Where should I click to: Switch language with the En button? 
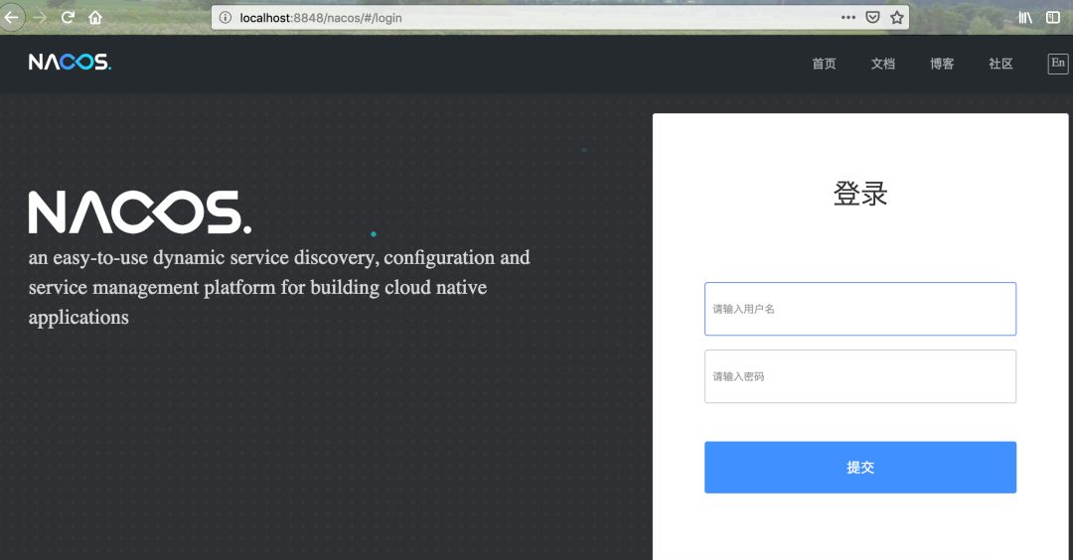1058,64
